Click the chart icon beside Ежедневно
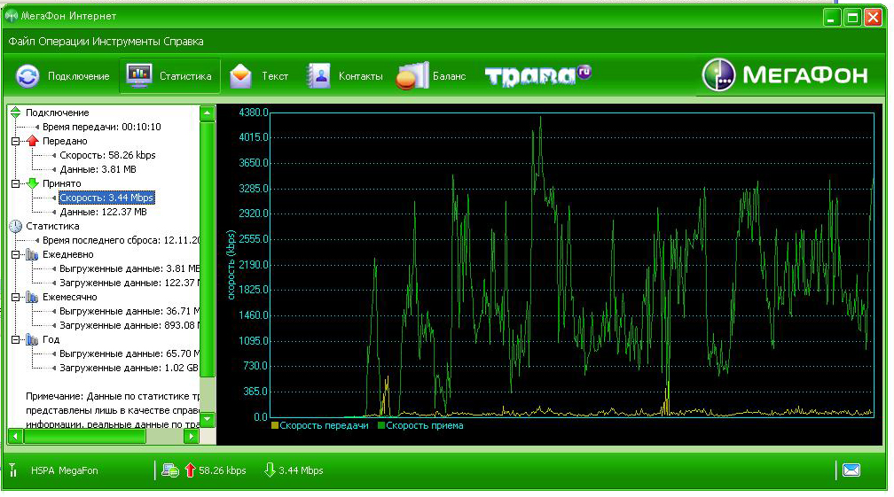The height and width of the screenshot is (497, 894). [x=33, y=254]
